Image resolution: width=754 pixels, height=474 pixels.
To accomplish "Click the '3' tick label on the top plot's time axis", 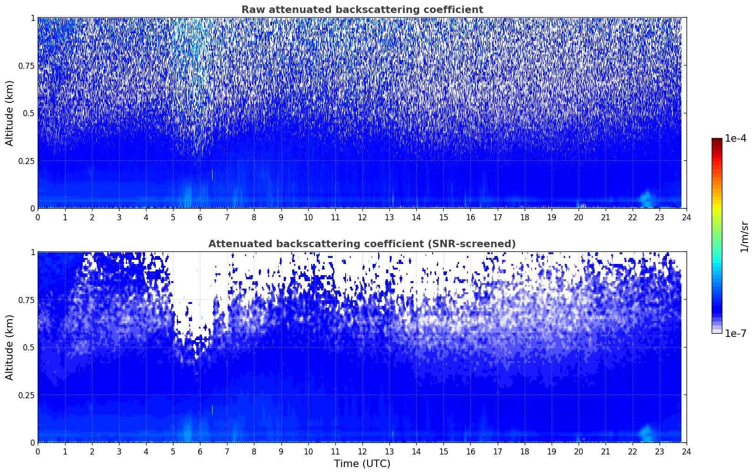I will point(119,217).
